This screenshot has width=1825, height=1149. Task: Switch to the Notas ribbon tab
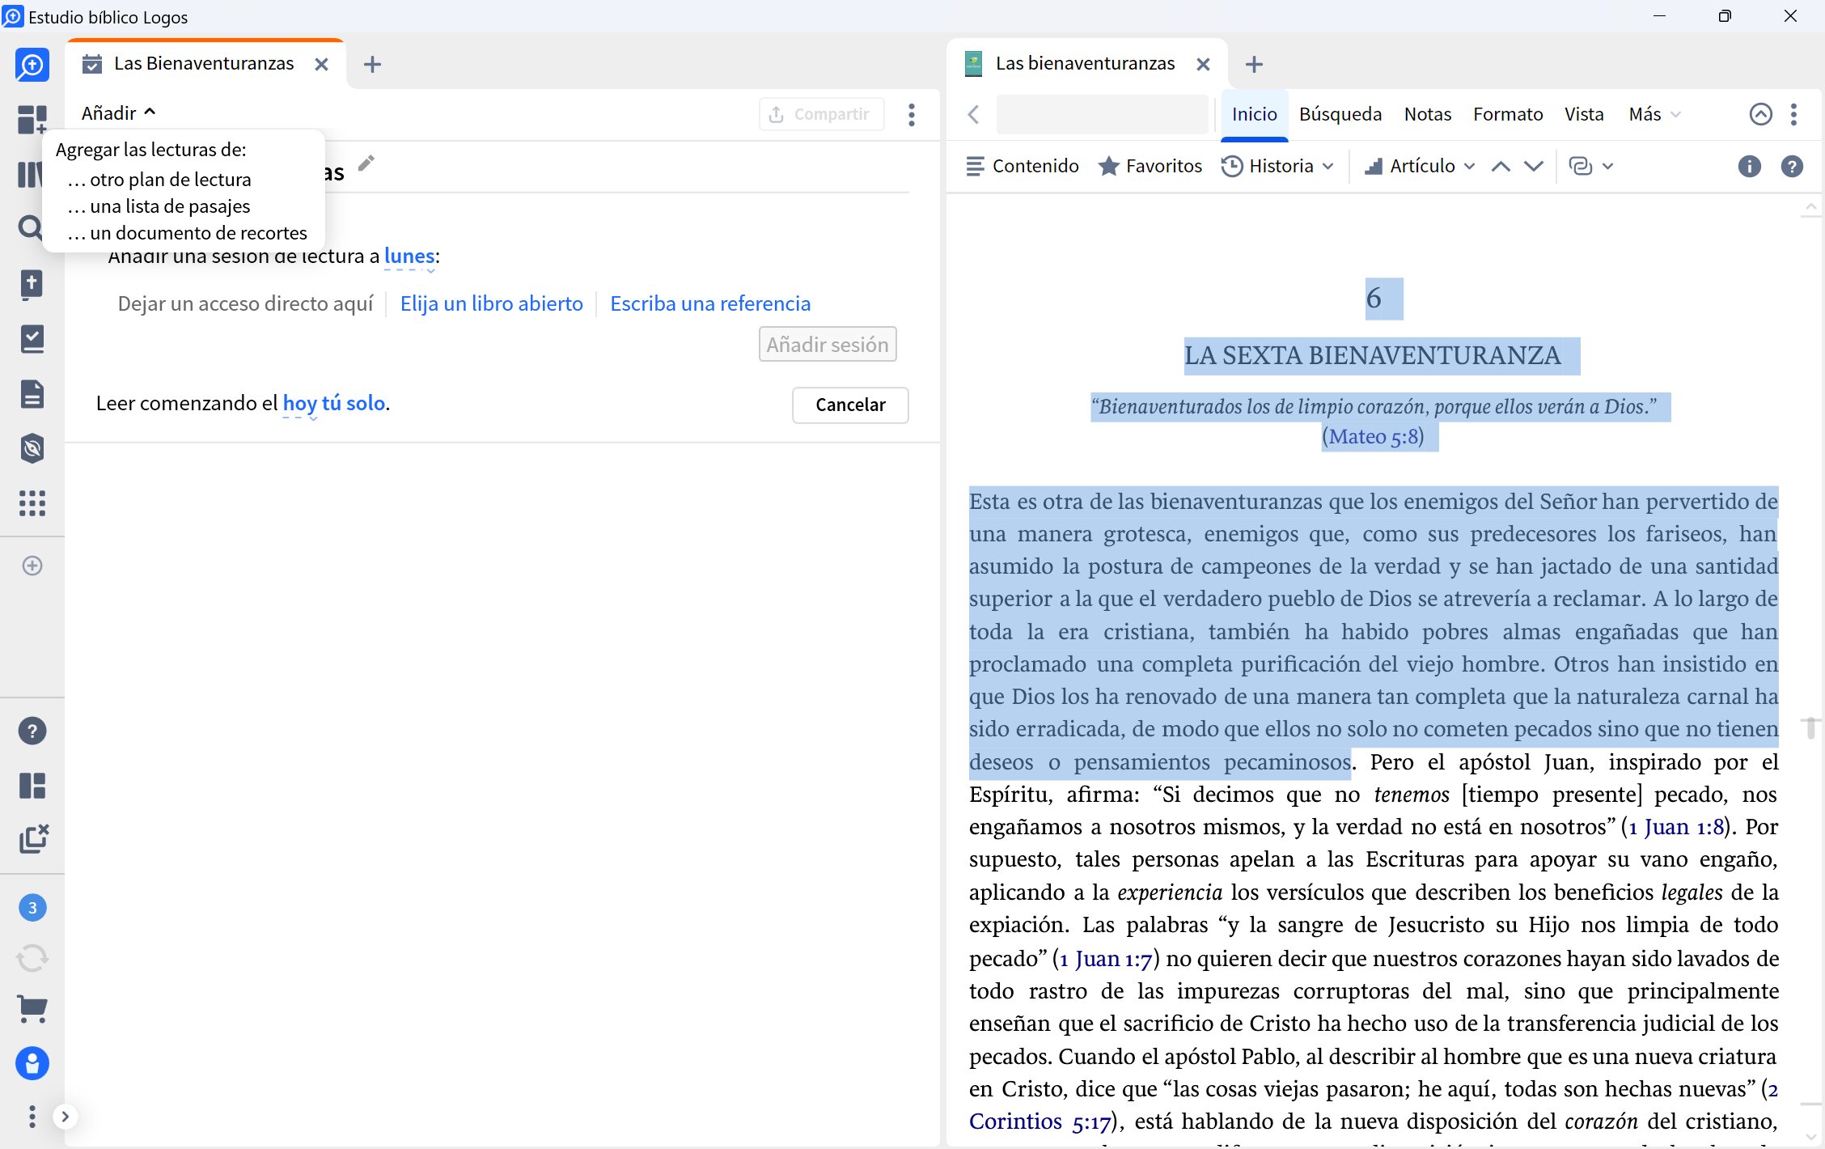click(1428, 114)
